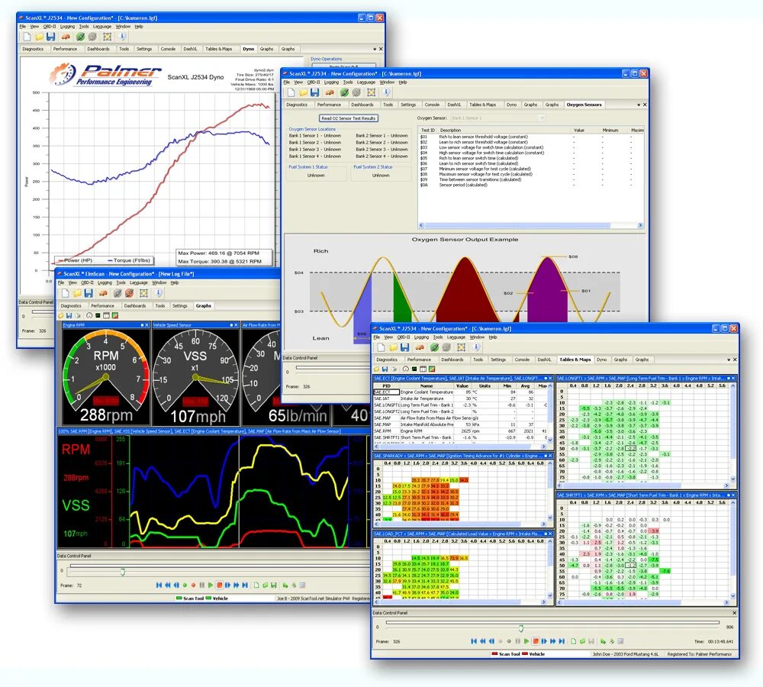Jump to first frame in Tables & Maps window
Viewport: 763px width, 687px height.
[x=474, y=641]
